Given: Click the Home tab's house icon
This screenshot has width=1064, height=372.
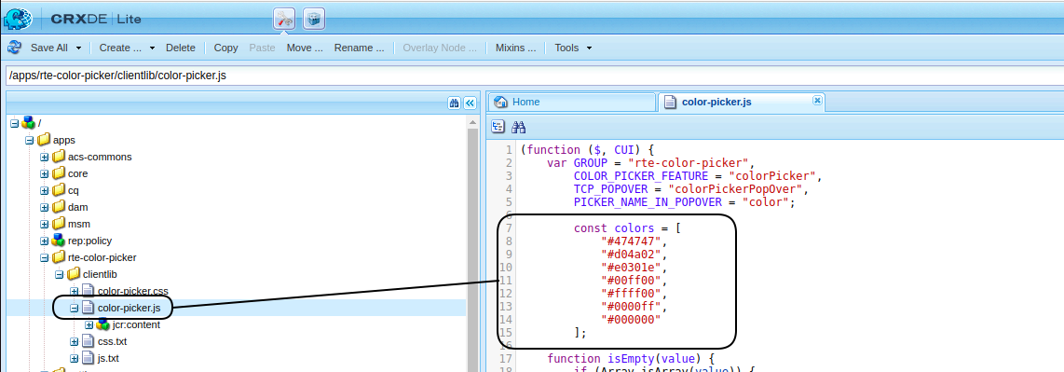Looking at the screenshot, I should (x=500, y=102).
